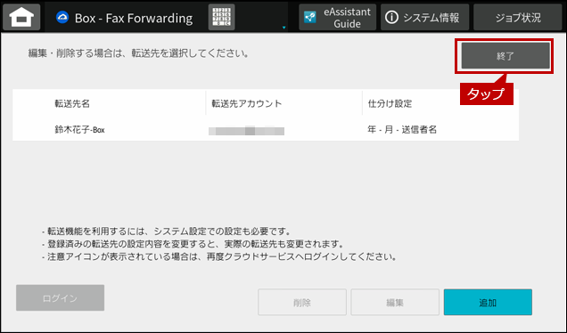Tap the 削除 button

(x=302, y=303)
